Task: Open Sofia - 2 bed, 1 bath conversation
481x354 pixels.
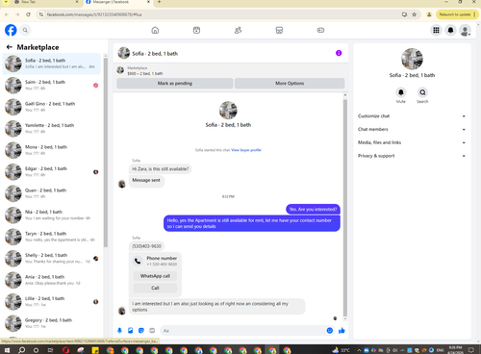Action: [51, 63]
